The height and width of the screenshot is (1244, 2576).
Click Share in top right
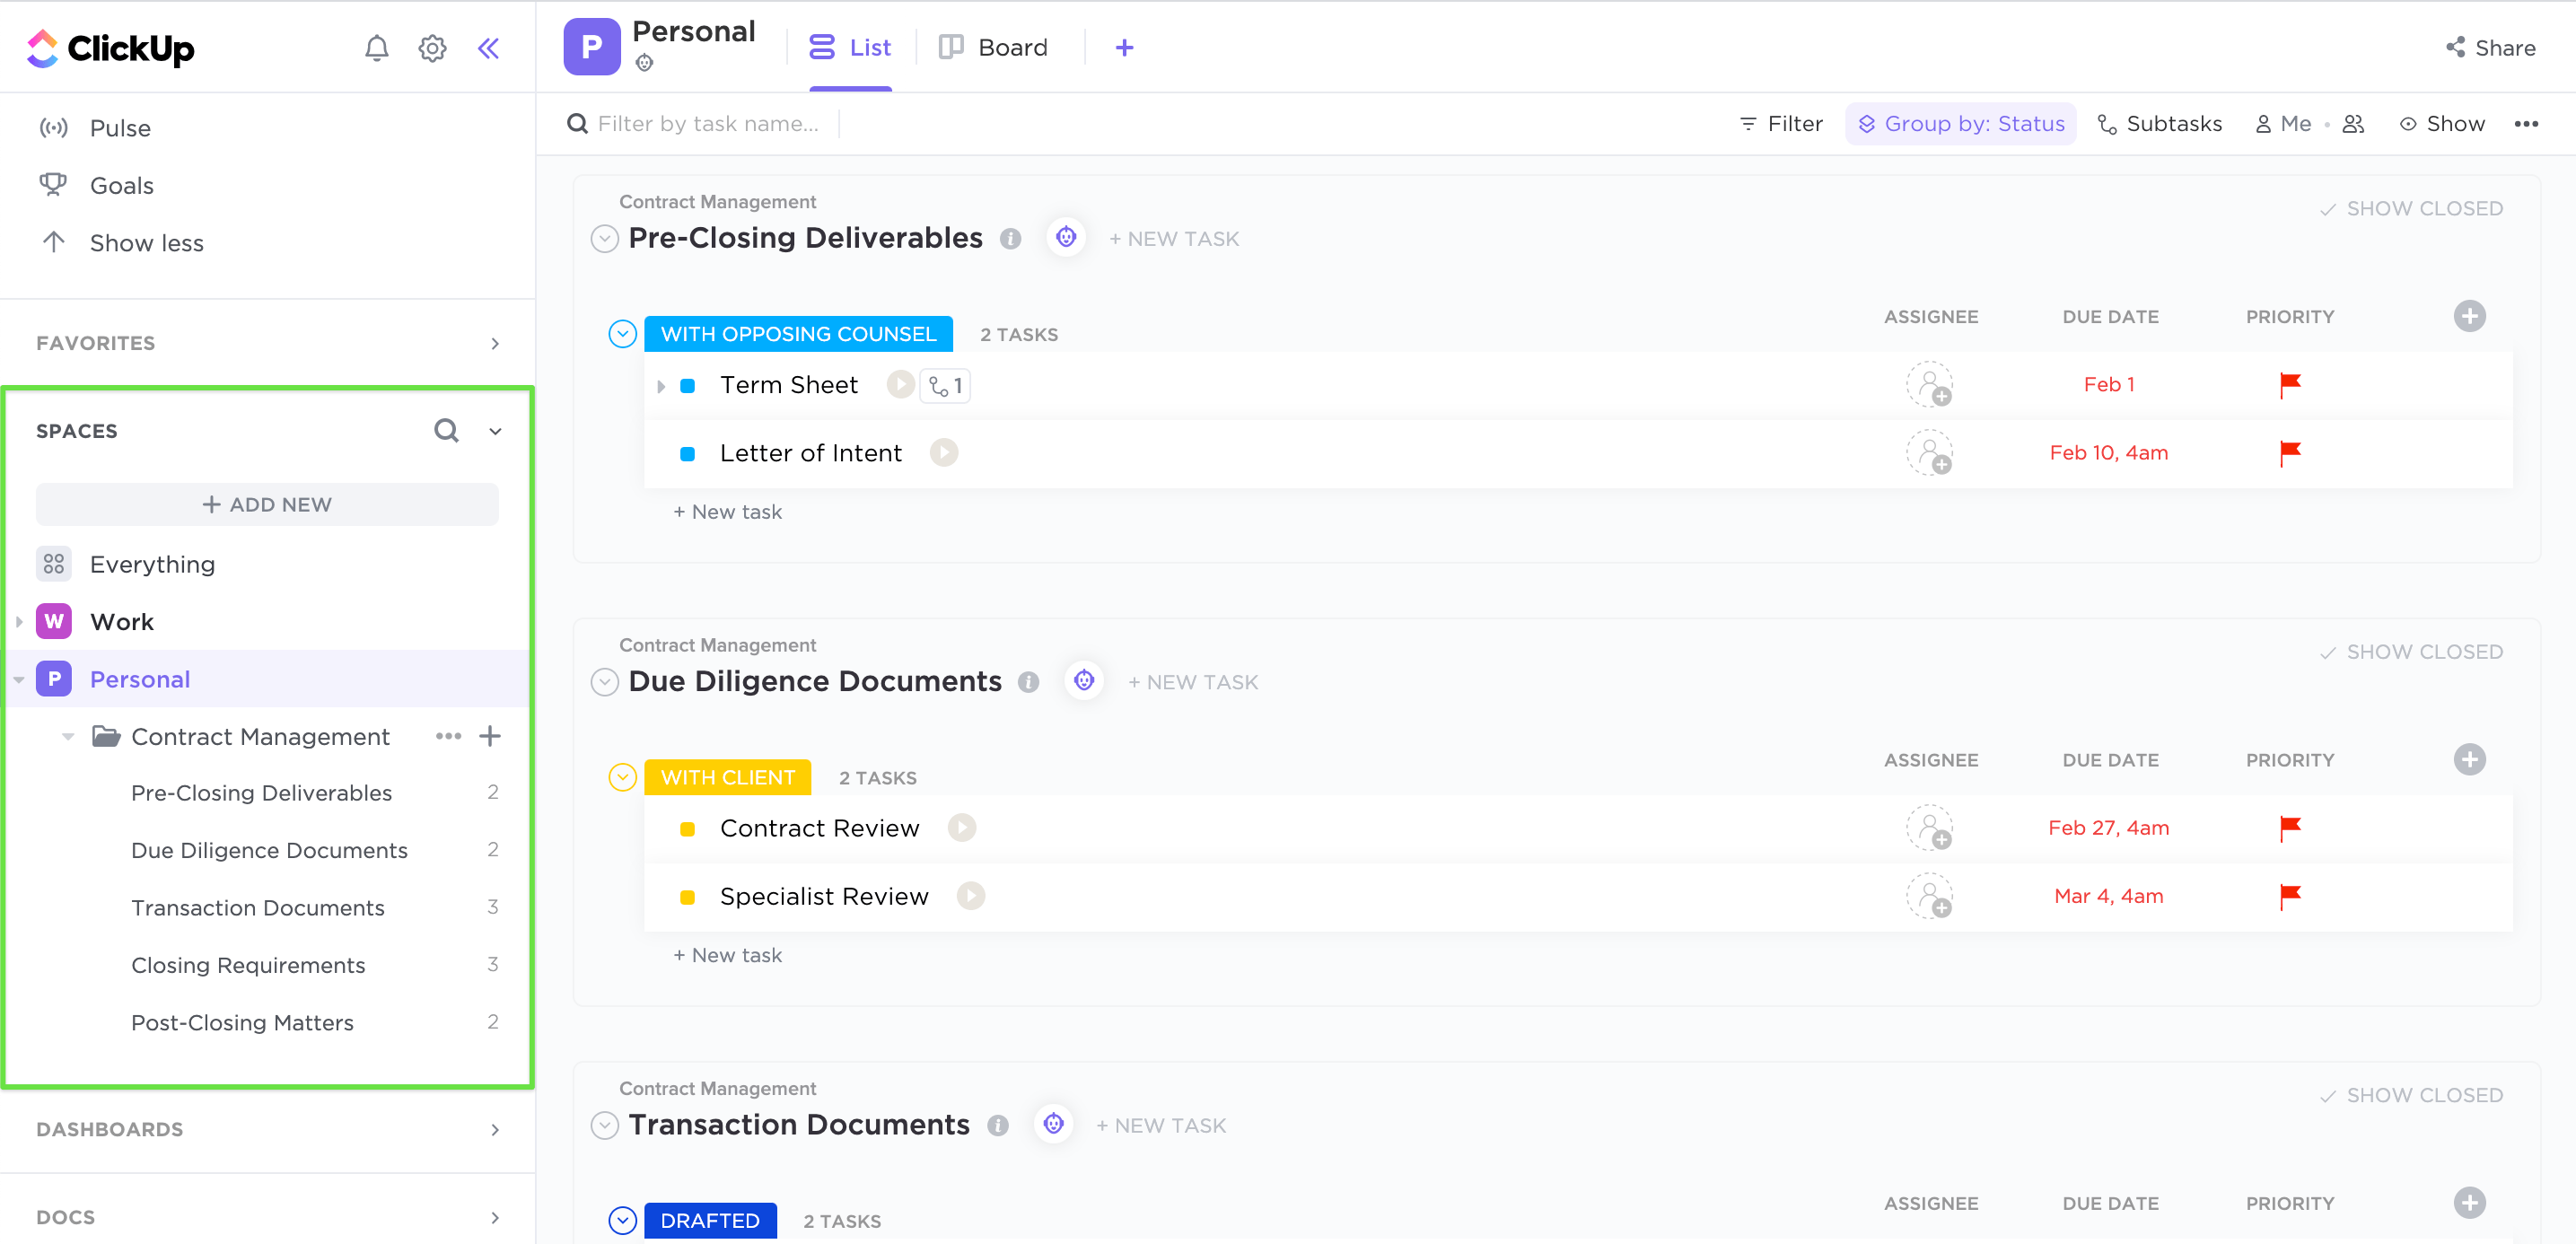[2490, 47]
